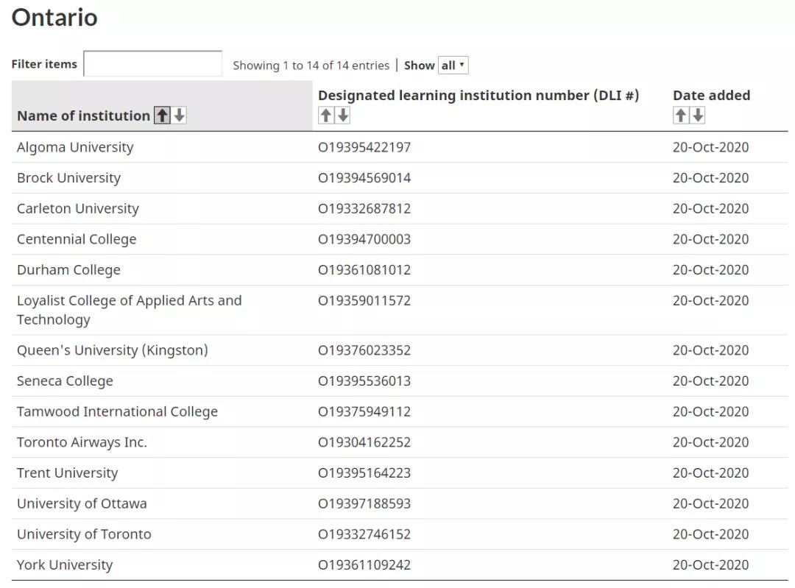Image resolution: width=795 pixels, height=588 pixels.
Task: Click DLI number O19395164223
Action: [364, 473]
